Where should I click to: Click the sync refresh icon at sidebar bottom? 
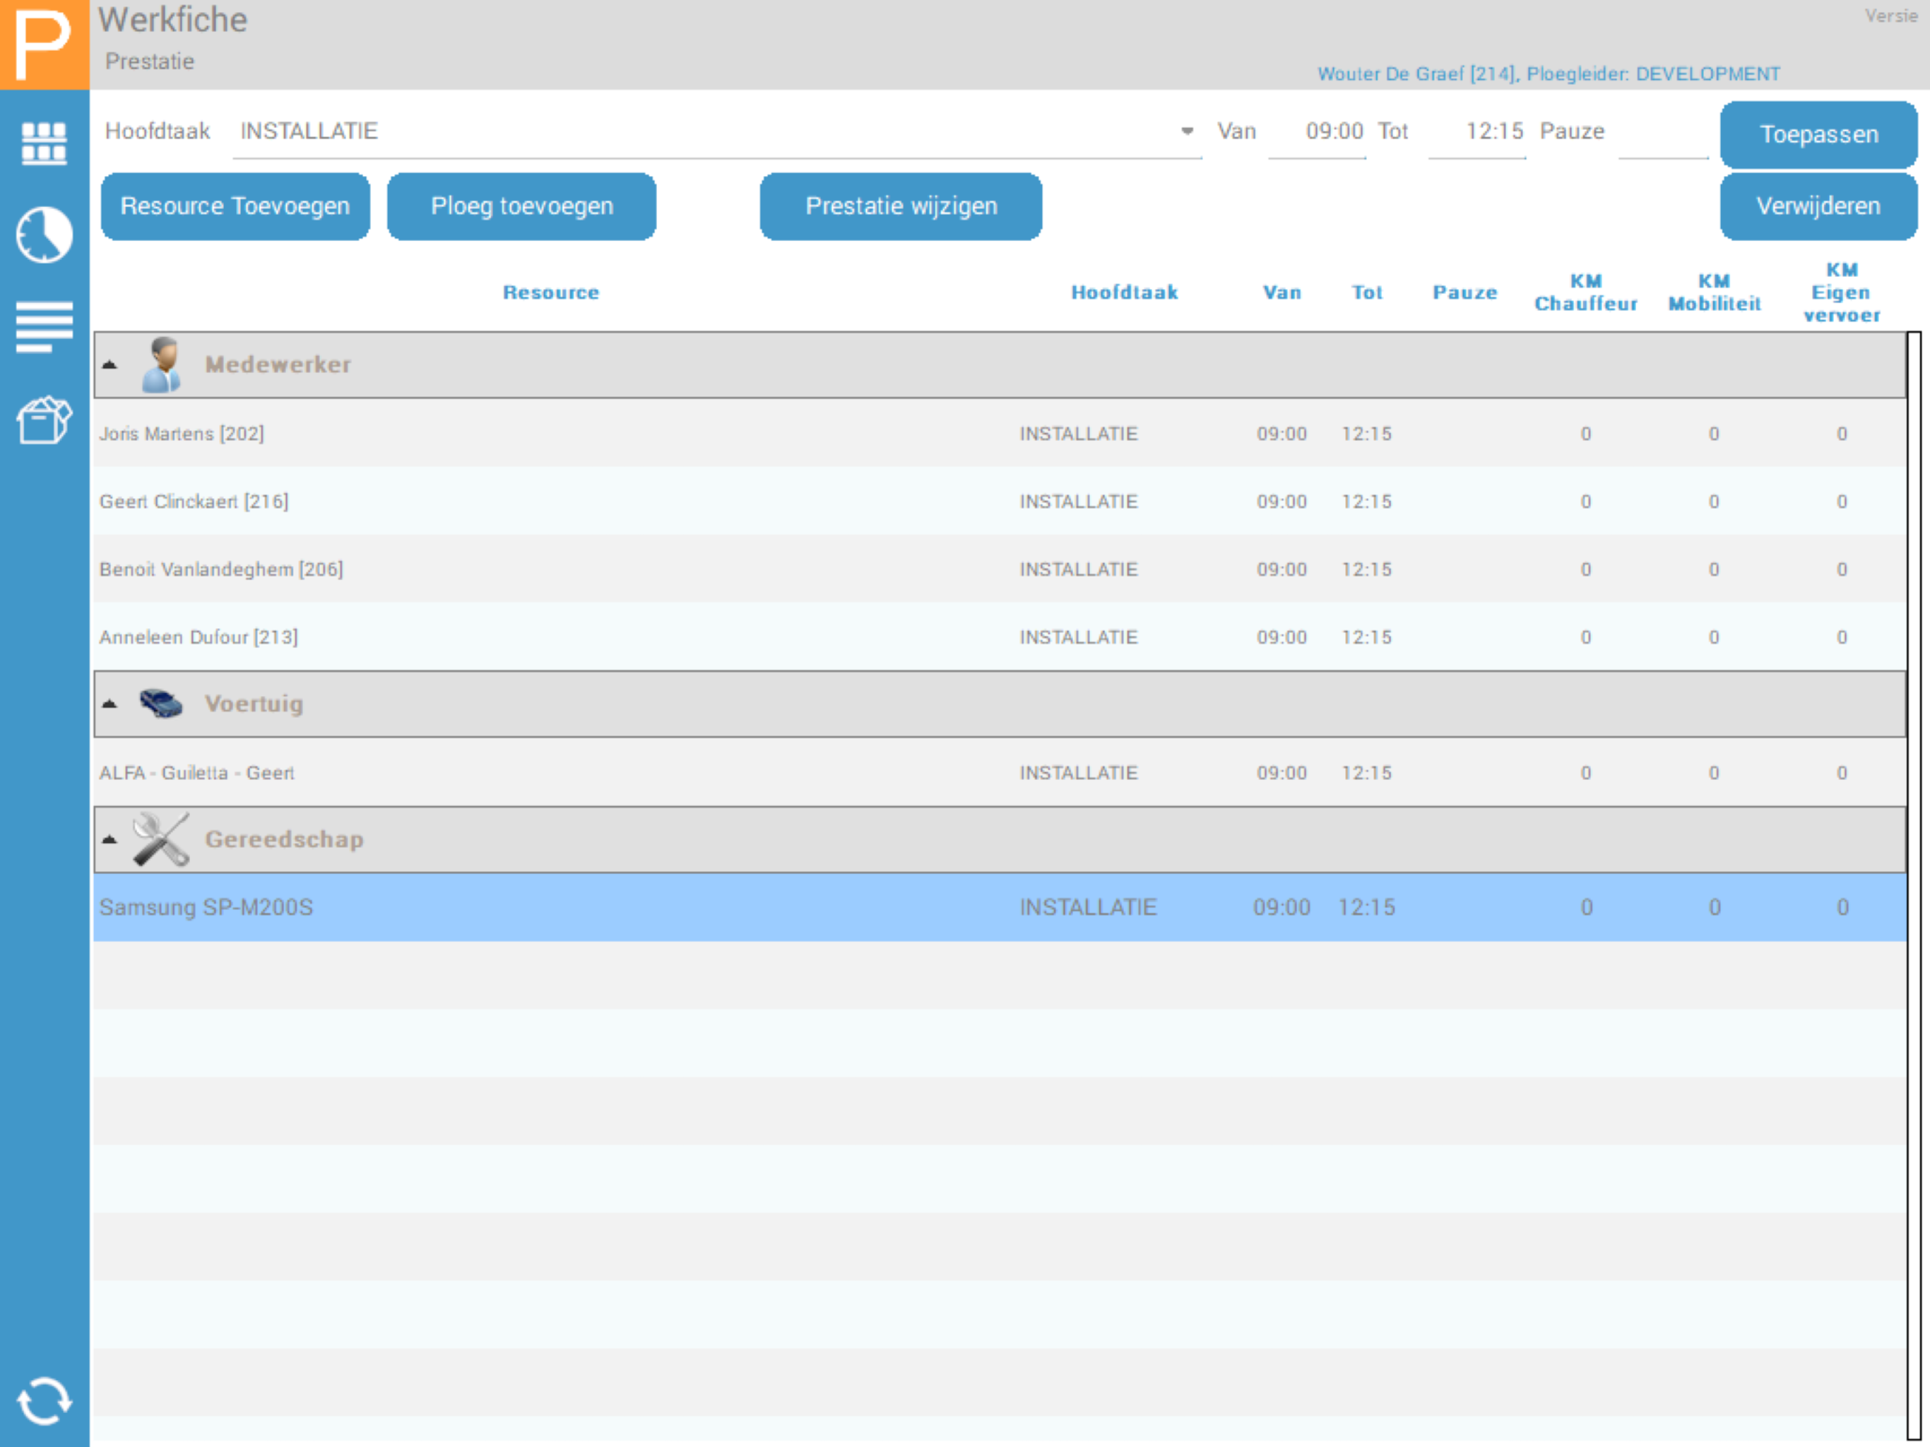point(44,1401)
